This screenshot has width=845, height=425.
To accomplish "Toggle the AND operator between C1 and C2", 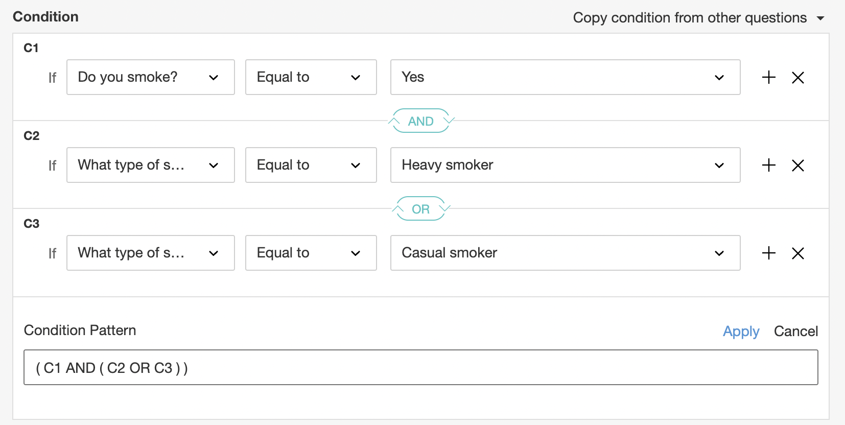I will coord(420,121).
